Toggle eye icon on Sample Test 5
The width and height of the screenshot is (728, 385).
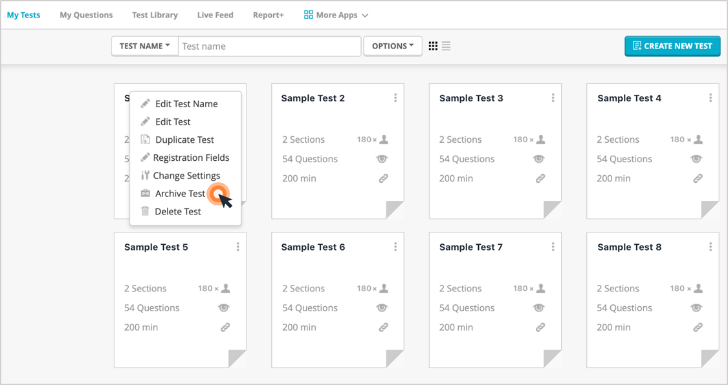[225, 307]
